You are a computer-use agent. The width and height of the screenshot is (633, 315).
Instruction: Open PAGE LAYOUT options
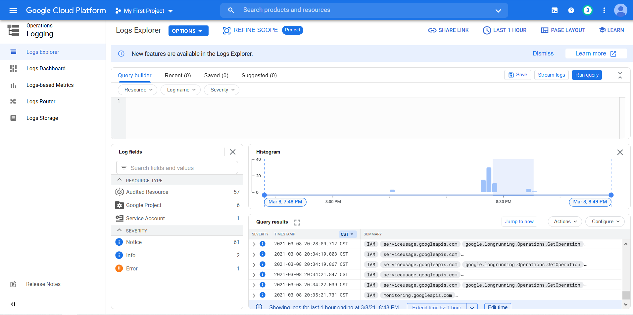point(563,30)
